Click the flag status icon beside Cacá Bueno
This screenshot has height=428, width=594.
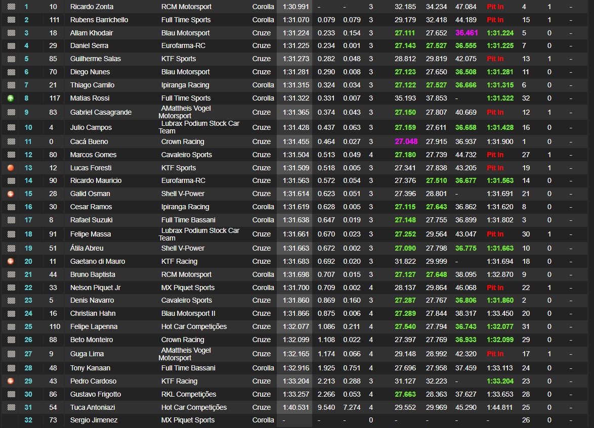point(11,141)
